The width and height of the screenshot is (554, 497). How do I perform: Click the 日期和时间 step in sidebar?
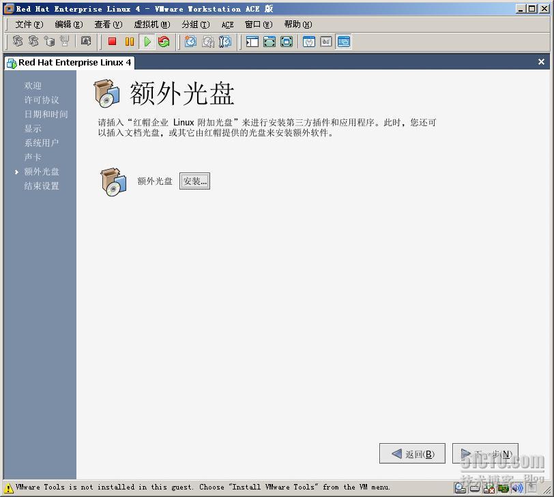[46, 114]
